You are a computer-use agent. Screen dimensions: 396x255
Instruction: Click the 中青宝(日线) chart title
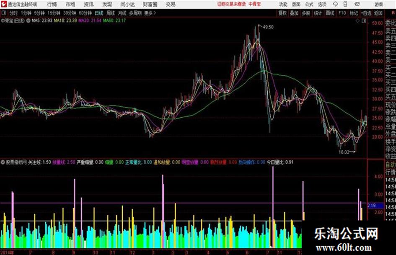tap(13, 21)
